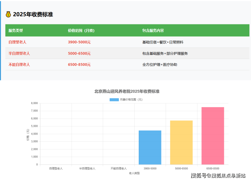
Task: Click the 搜狐号@搜狐焦点阜新站 watermark
Action: (x=218, y=175)
